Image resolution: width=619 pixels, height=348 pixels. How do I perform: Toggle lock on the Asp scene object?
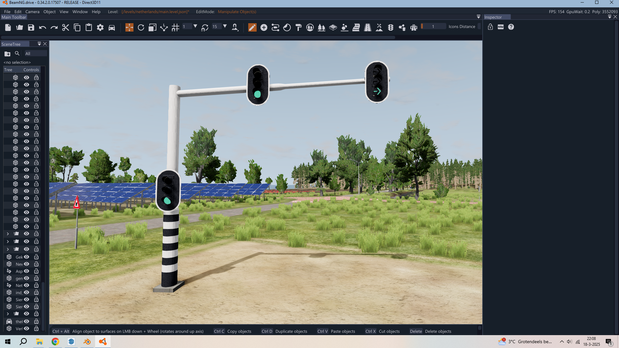click(x=36, y=271)
